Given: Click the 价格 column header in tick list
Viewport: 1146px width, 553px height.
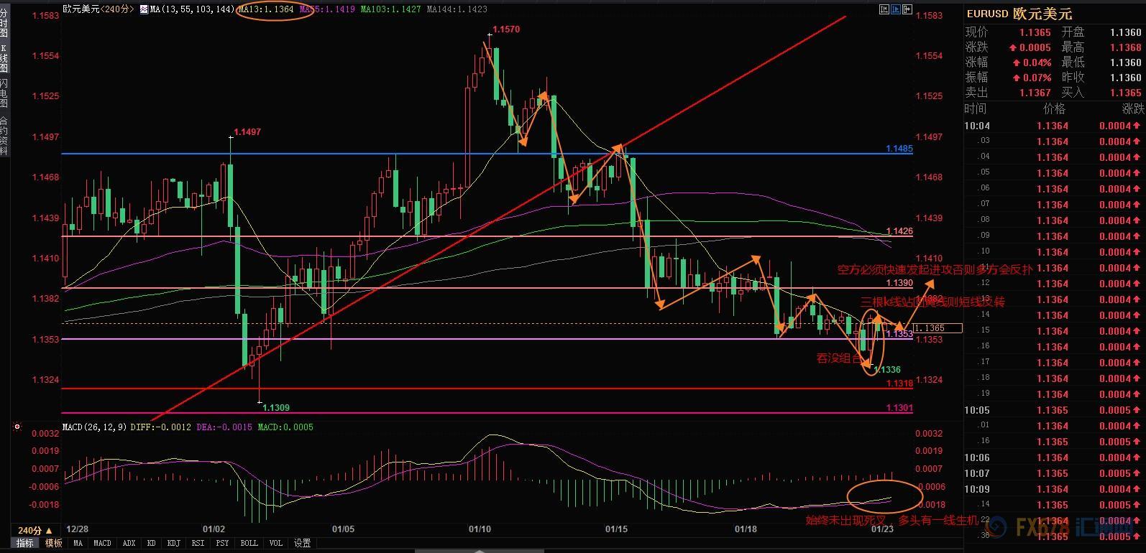Looking at the screenshot, I should click(x=1054, y=108).
